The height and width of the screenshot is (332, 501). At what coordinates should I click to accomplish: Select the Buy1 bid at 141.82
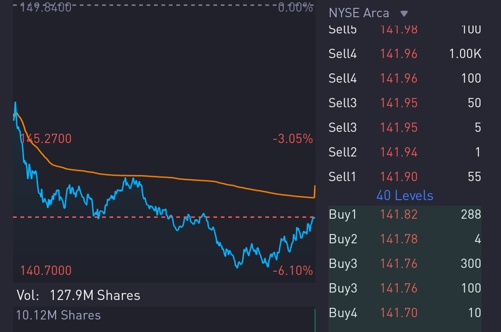[x=405, y=214]
